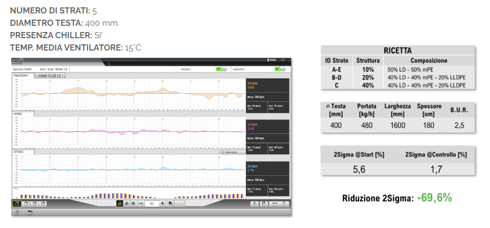Click the highlighted profile icon in bottom center
The width and height of the screenshot is (490, 228).
coord(119,203)
